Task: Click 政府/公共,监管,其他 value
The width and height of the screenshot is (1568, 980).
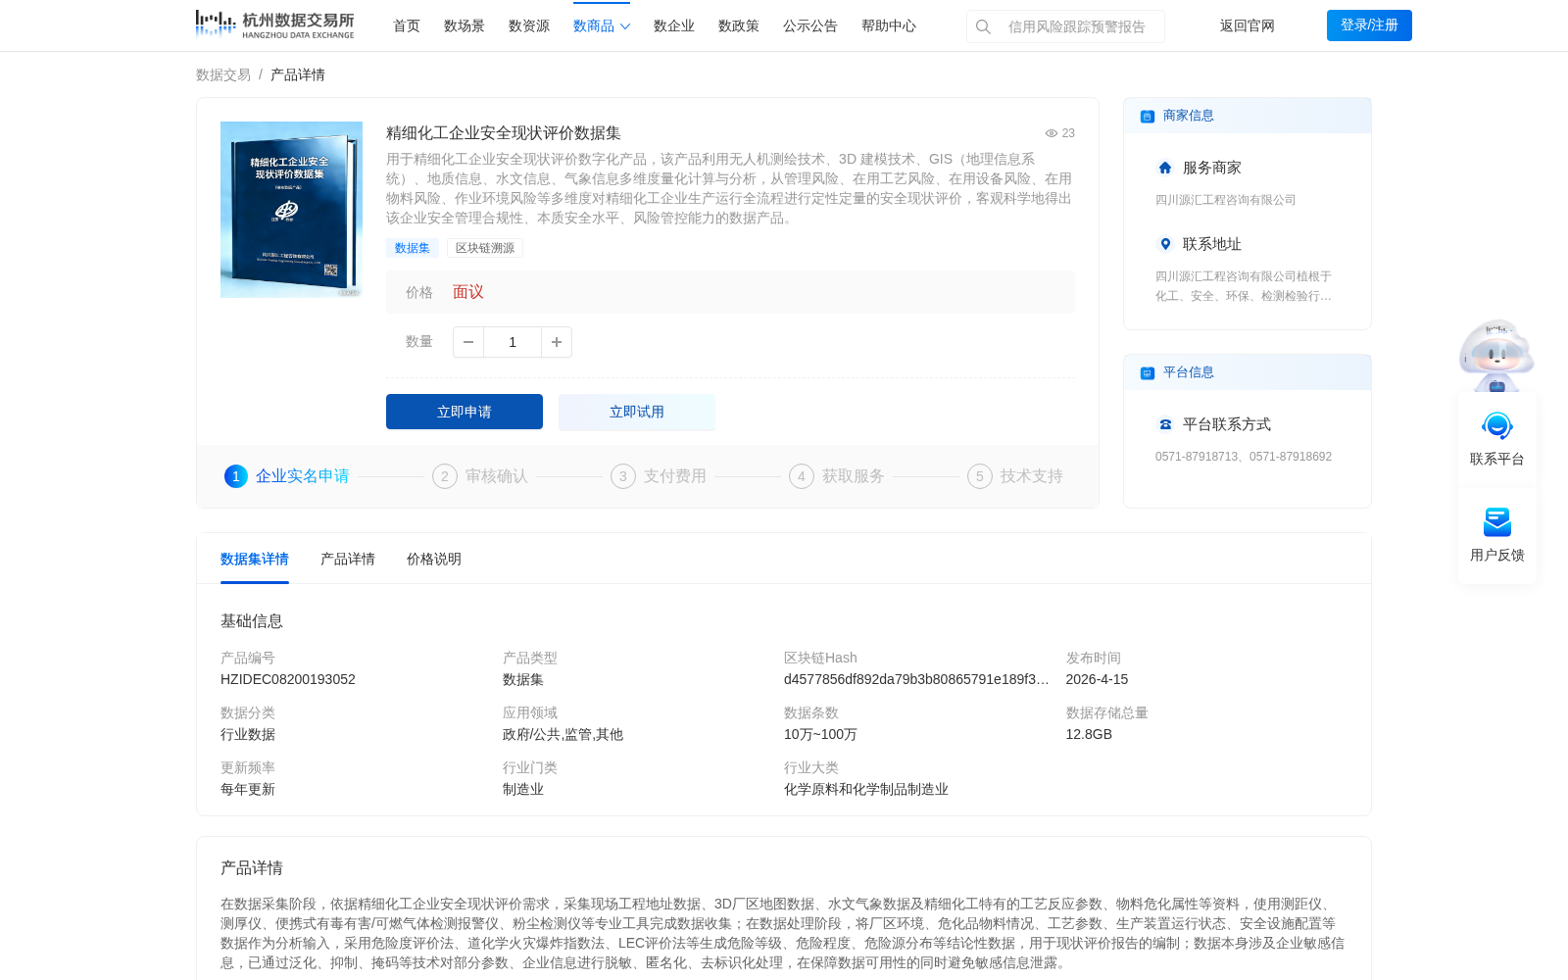Action: pos(563,734)
